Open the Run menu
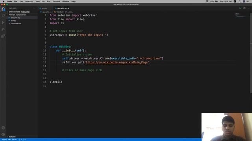Screen dimensions: 252x141 pyautogui.click(x=48, y=2)
